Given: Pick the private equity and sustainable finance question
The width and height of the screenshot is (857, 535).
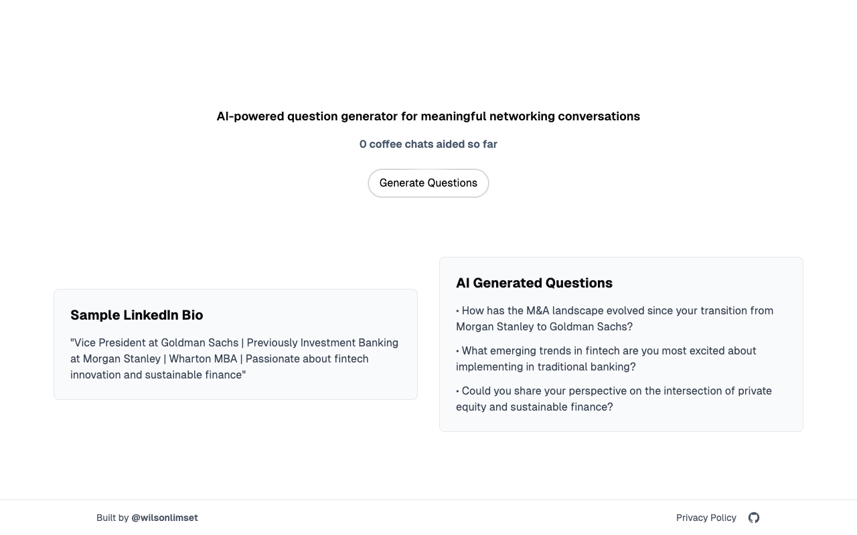Looking at the screenshot, I should coord(614,399).
